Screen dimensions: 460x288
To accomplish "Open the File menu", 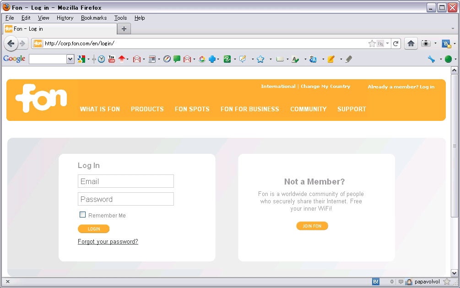I will [10, 18].
